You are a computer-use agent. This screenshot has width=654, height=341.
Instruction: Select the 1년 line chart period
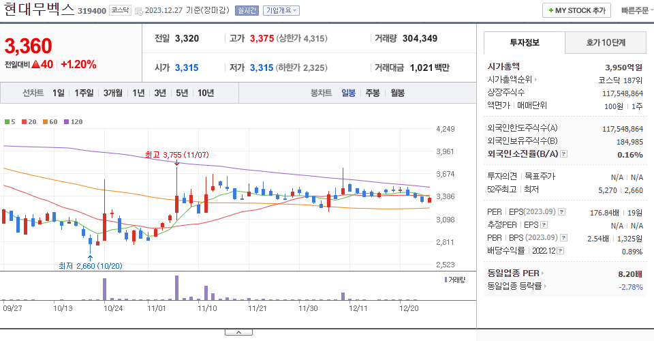[x=138, y=93]
